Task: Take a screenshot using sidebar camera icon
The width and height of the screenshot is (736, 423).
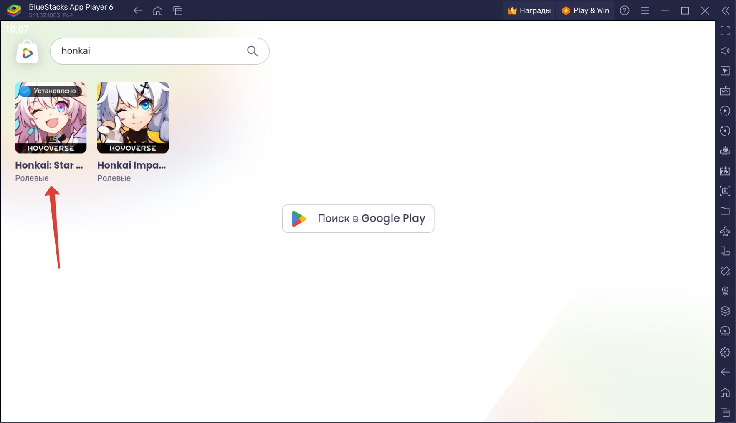Action: [725, 191]
